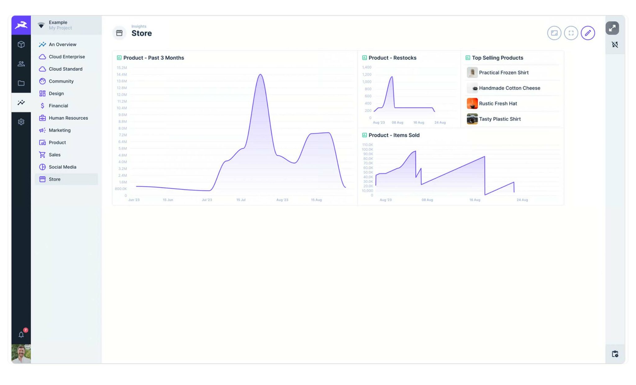Viewport: 636px width, 385px height.
Task: Click the expand arrows icon in right panel
Action: coord(612,28)
